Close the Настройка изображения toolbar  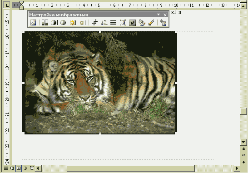pos(165,15)
